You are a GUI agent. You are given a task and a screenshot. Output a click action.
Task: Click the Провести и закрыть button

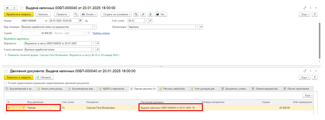(18, 14)
